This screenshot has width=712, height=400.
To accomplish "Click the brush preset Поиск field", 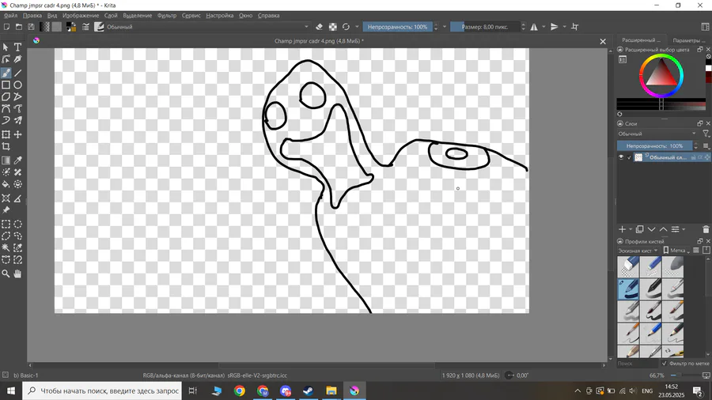I will click(637, 364).
